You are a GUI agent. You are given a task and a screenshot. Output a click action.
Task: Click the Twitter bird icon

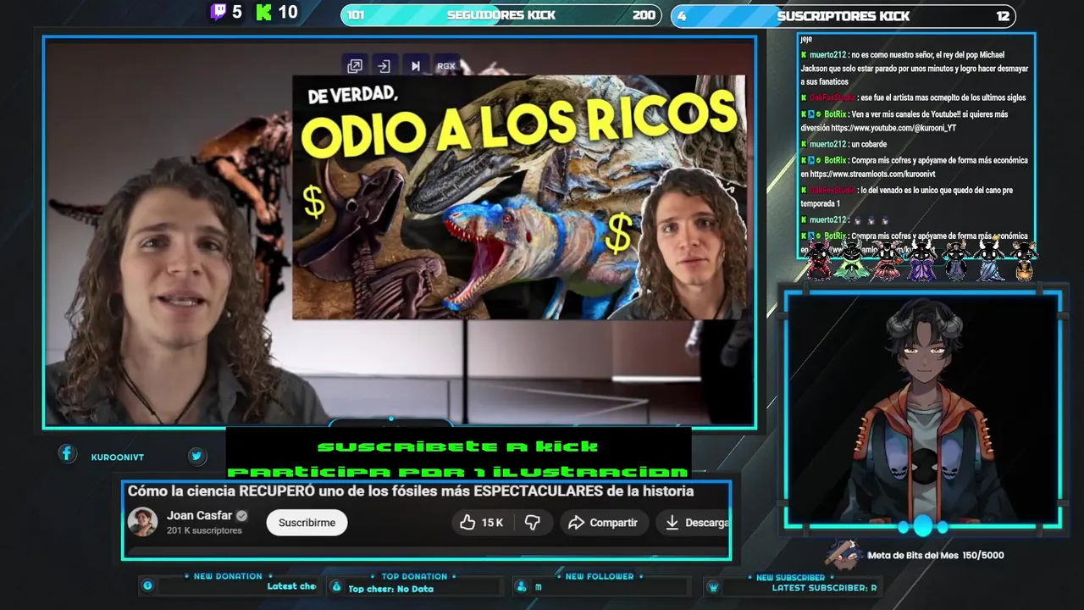tap(196, 456)
